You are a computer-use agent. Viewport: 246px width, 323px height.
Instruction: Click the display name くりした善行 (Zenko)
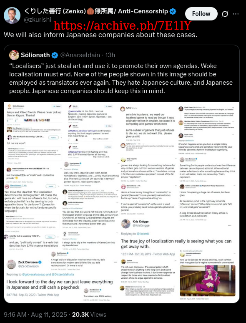click(x=55, y=11)
